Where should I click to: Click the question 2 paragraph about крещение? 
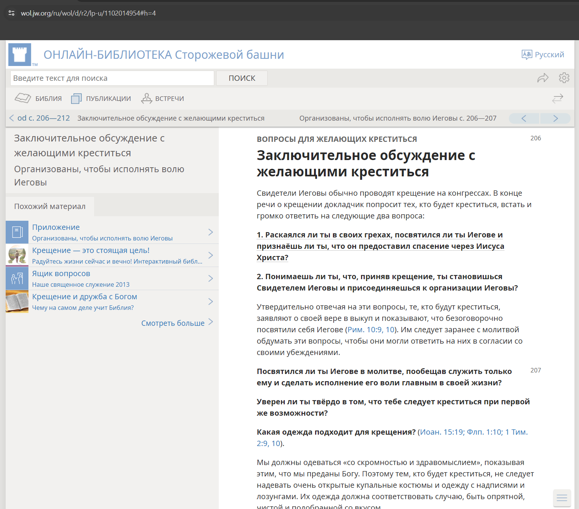click(387, 282)
